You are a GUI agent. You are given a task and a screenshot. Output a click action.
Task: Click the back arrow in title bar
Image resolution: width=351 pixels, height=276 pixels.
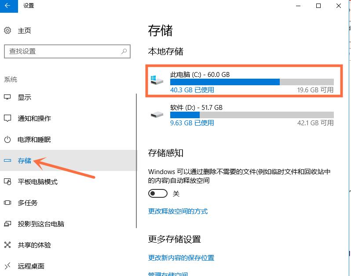point(7,6)
